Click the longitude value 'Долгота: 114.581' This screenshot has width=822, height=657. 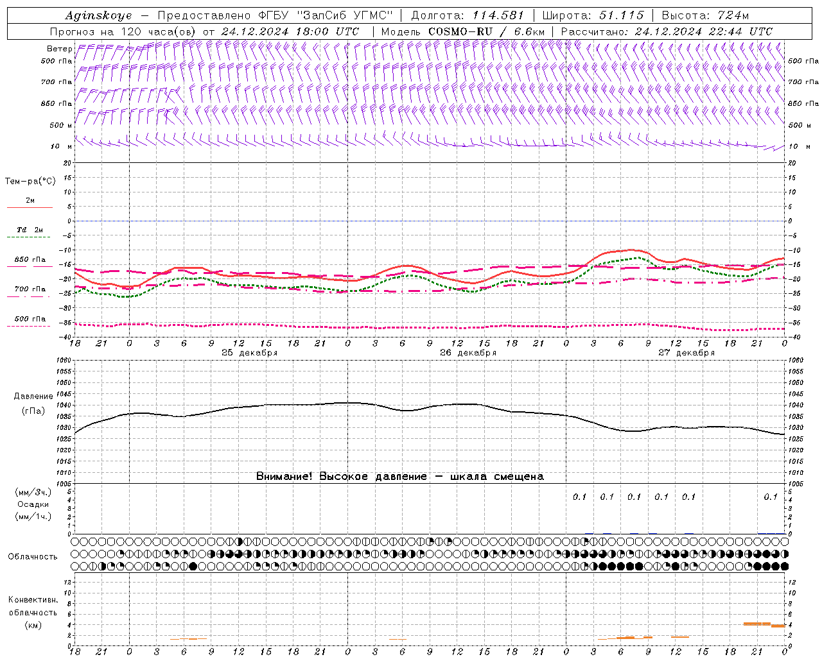click(x=468, y=15)
